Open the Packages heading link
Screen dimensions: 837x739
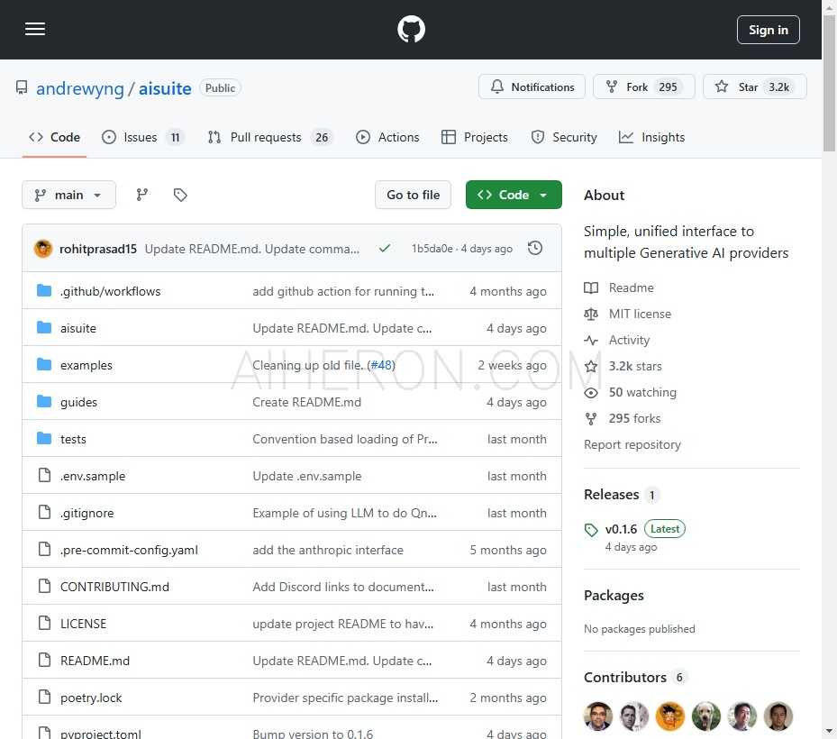614,596
